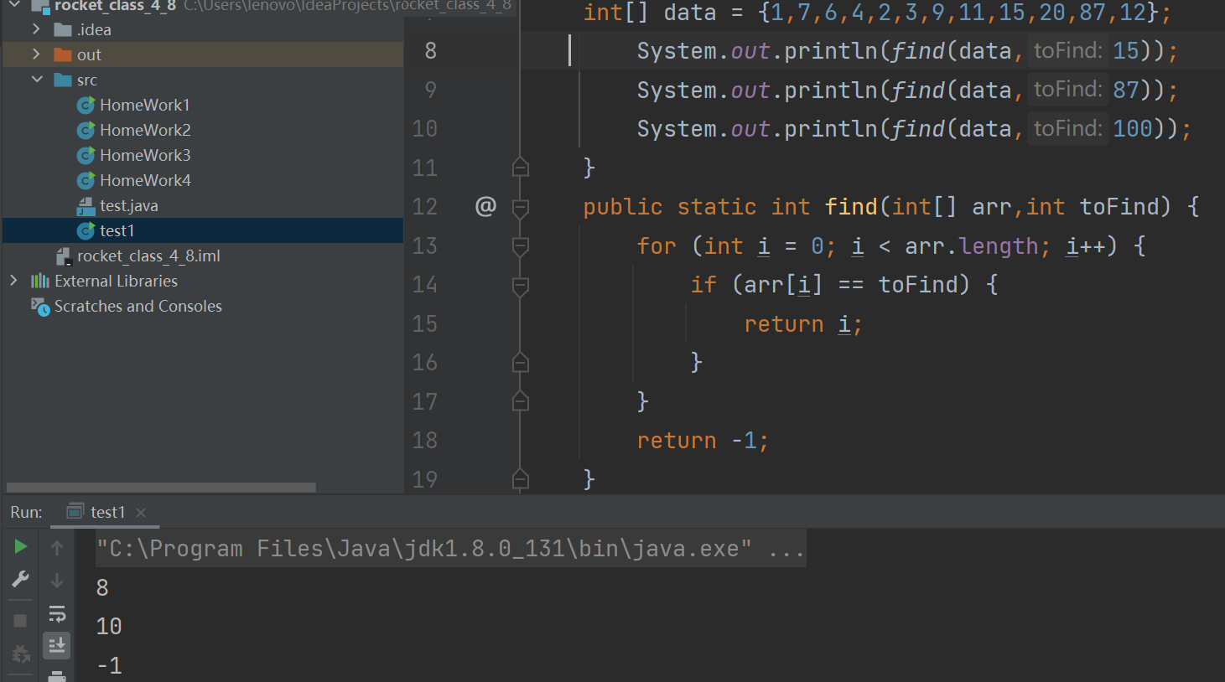The width and height of the screenshot is (1225, 682).
Task: Click the iml module file icon
Action: [63, 256]
